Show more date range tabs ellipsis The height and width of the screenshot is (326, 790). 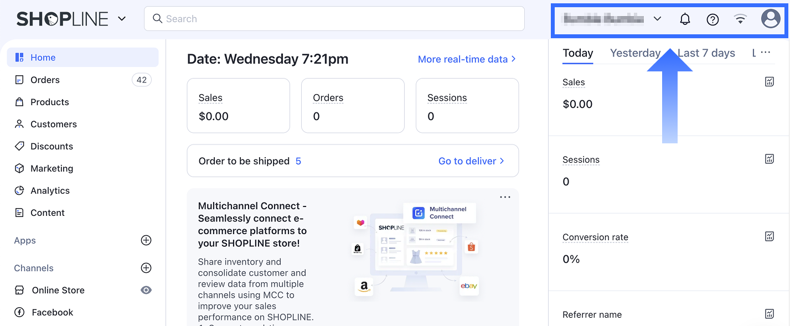click(x=765, y=53)
